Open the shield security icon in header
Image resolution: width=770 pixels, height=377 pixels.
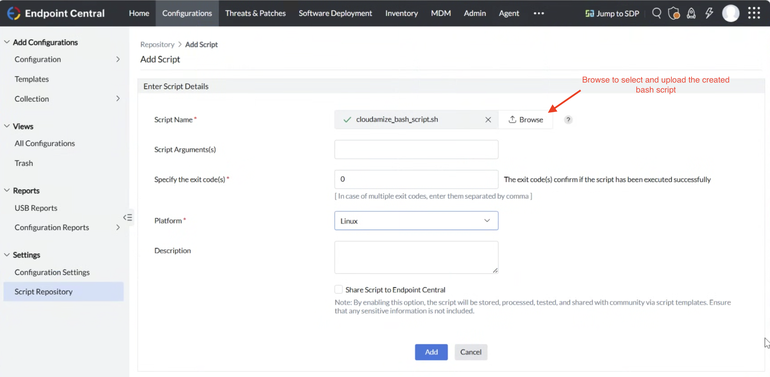(x=674, y=13)
